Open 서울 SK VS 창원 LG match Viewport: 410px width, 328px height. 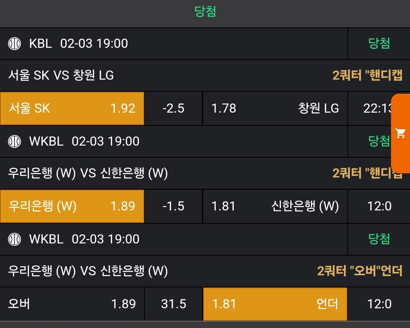coord(61,75)
